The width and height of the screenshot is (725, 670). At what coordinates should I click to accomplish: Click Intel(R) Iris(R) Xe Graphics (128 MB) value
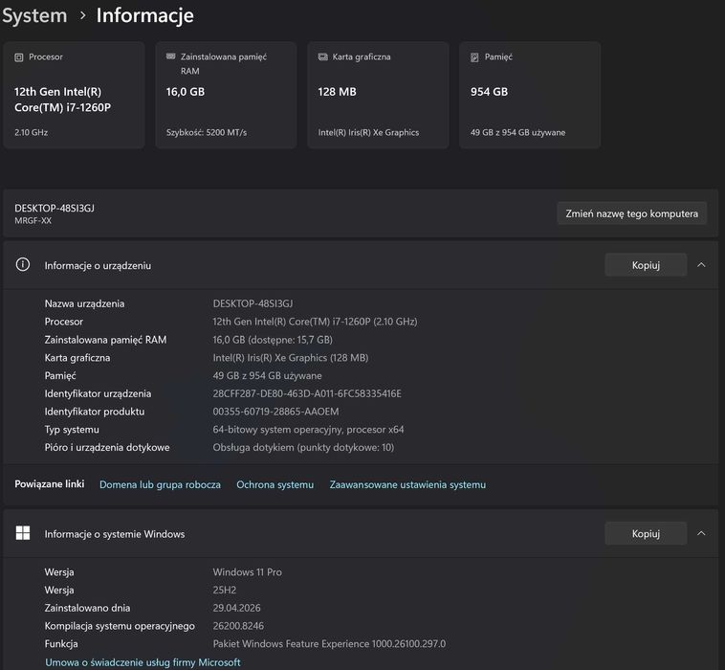pyautogui.click(x=291, y=357)
